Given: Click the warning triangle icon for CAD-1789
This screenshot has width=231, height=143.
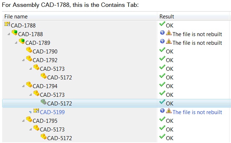Looking at the screenshot, I should click(169, 41).
